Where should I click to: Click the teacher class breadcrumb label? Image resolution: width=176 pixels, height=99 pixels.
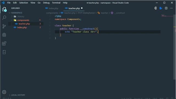tap(105, 13)
